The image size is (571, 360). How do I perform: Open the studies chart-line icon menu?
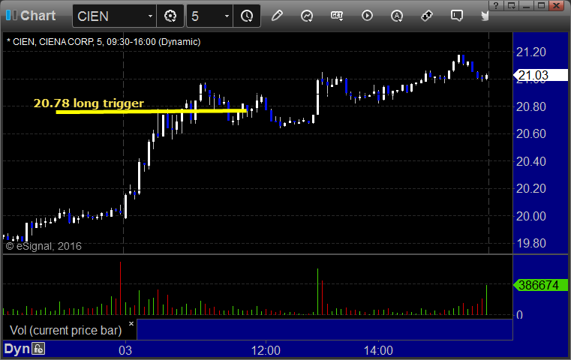click(307, 16)
